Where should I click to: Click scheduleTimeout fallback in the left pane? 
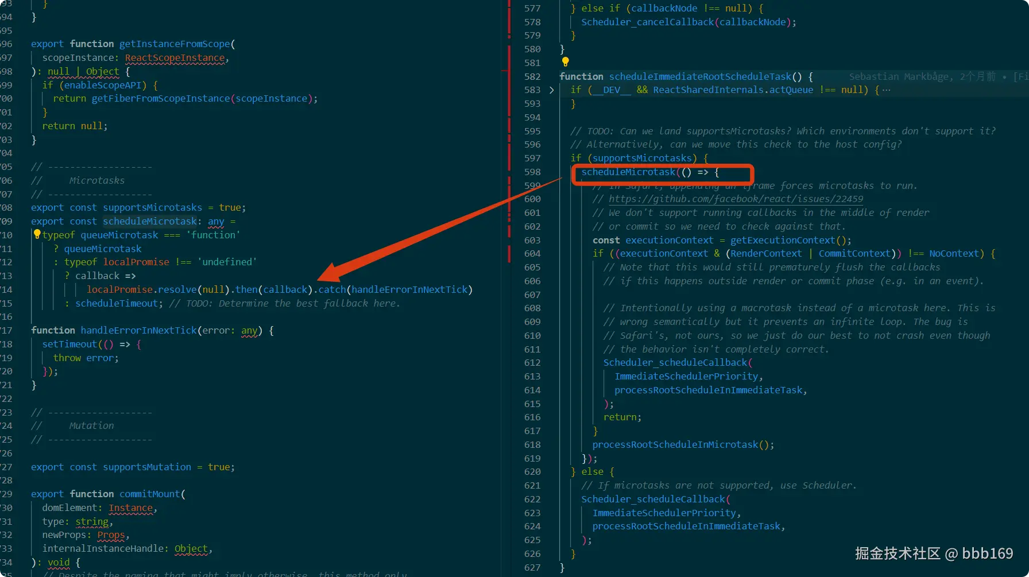117,304
